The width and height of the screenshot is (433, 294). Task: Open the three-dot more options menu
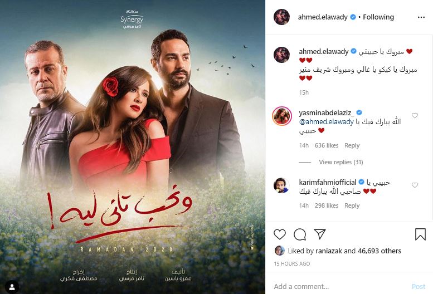point(421,17)
